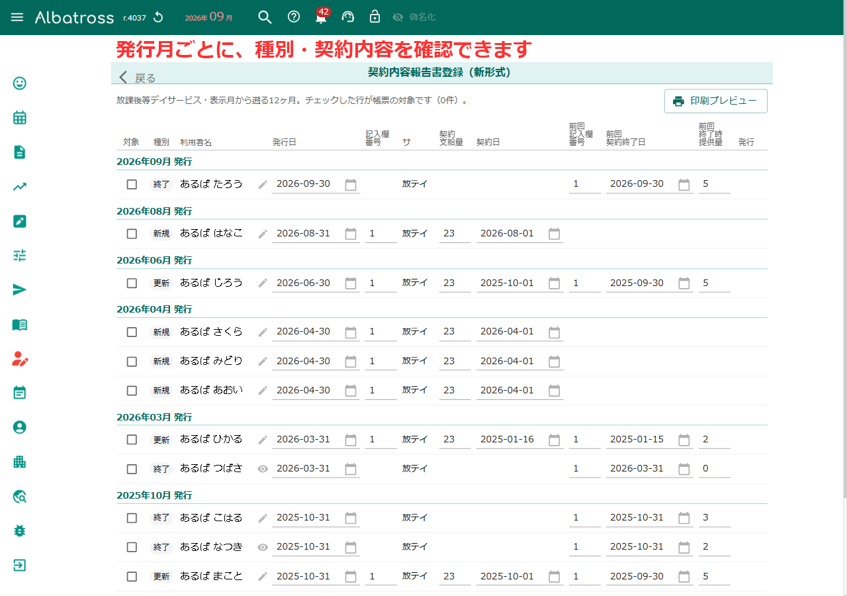Toggle 偽名化 visibility setting
This screenshot has width=847, height=596.
(414, 17)
